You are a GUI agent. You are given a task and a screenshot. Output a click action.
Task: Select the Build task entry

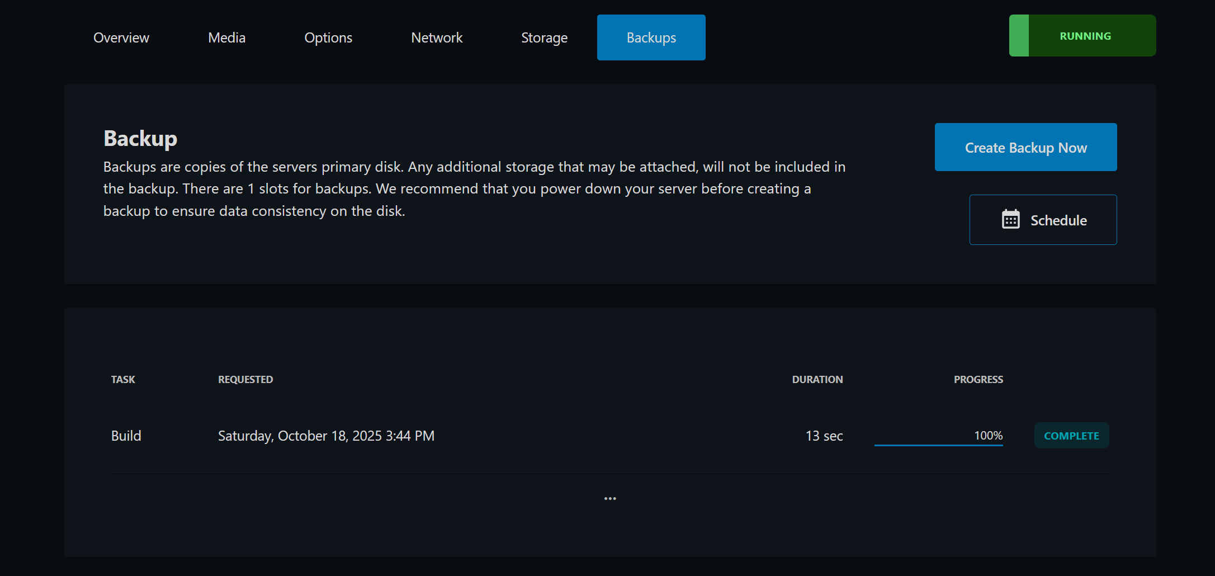pos(126,436)
